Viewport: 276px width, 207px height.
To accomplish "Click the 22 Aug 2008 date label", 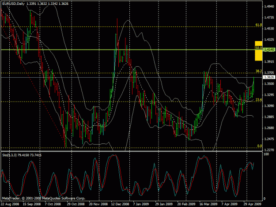I will [10, 204].
